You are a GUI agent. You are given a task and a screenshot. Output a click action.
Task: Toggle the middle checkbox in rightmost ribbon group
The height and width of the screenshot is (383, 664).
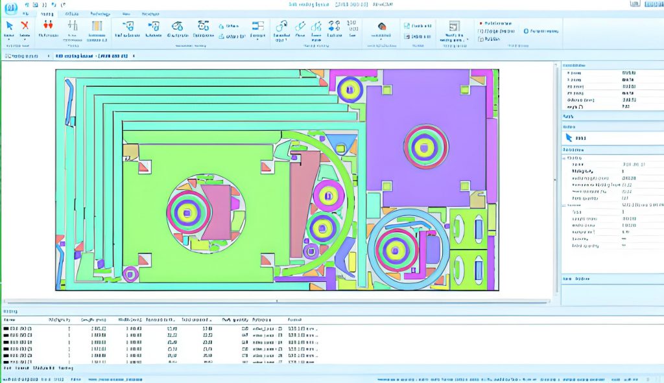point(480,30)
